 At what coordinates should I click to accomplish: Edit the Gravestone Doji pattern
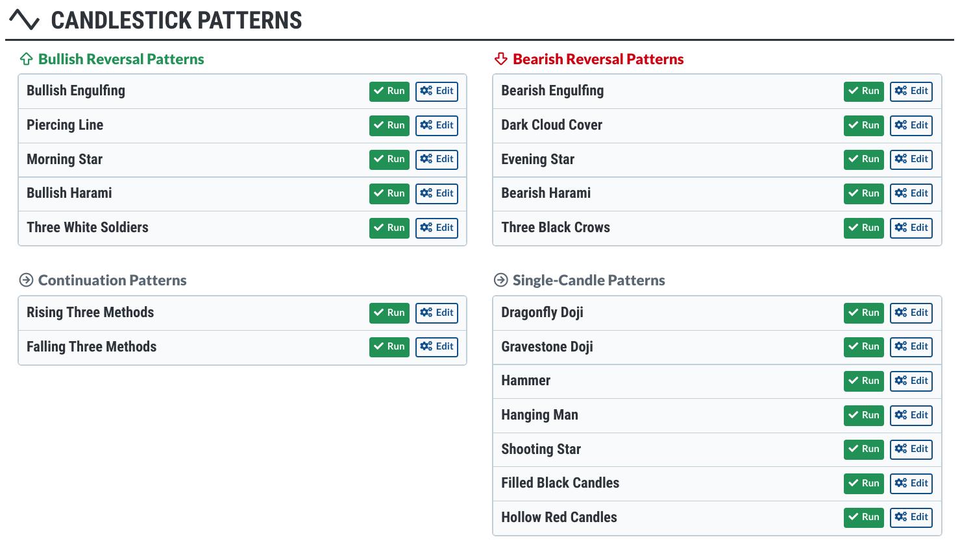911,346
